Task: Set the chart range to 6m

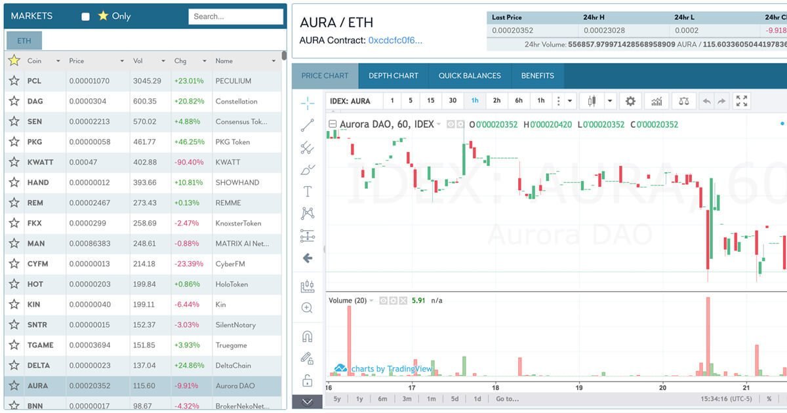Action: (382, 399)
